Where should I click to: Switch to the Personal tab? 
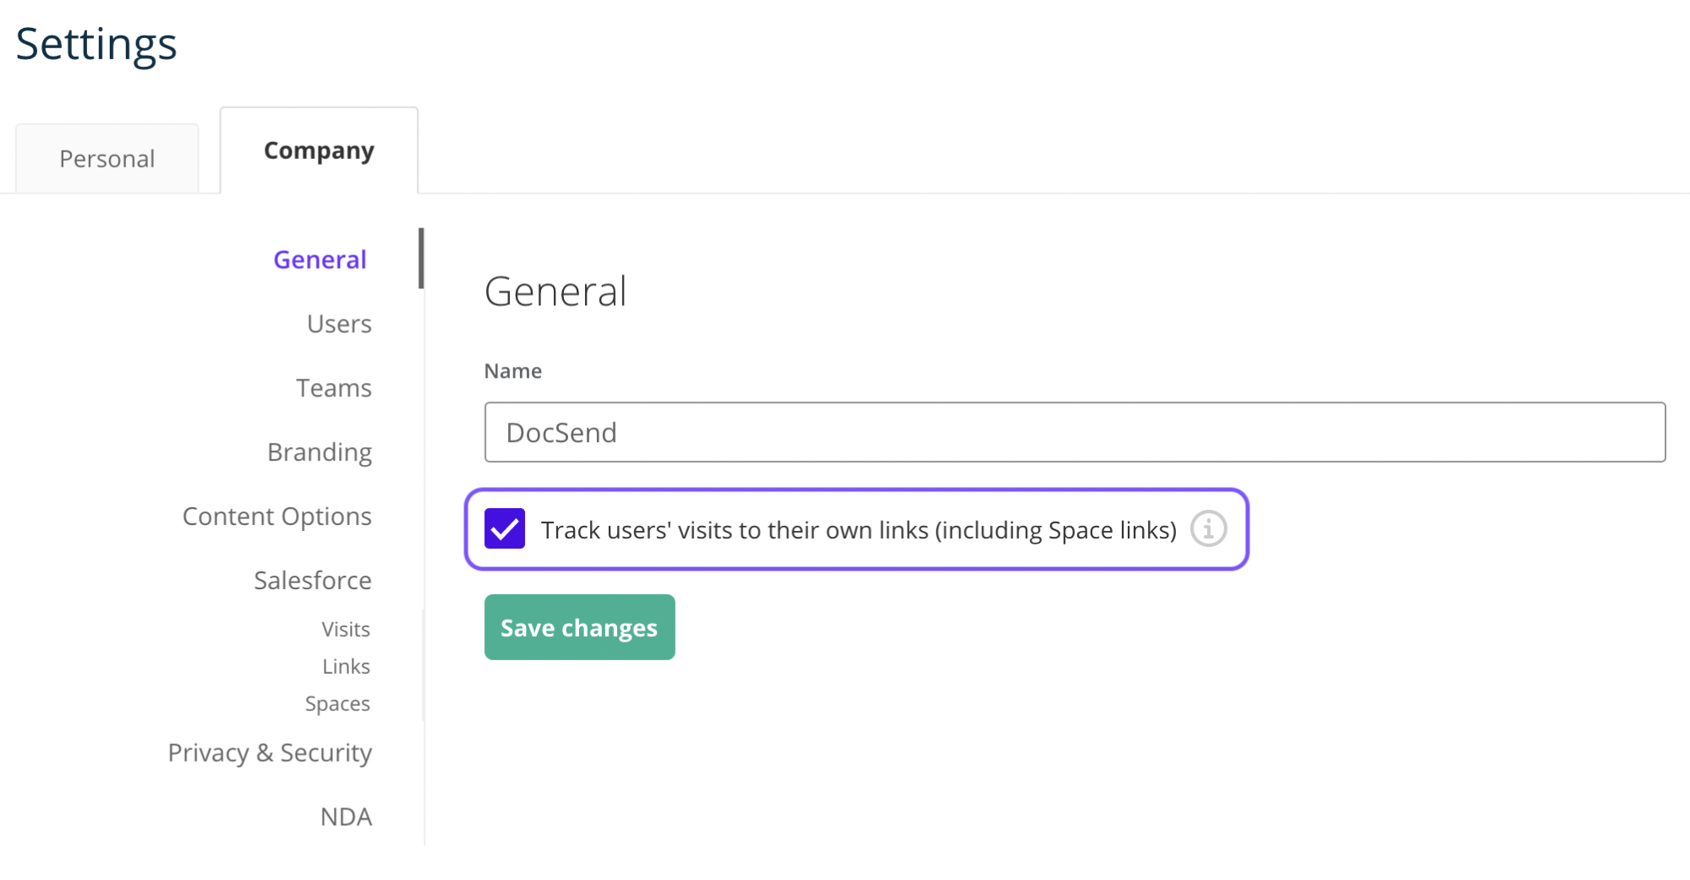[x=107, y=159]
